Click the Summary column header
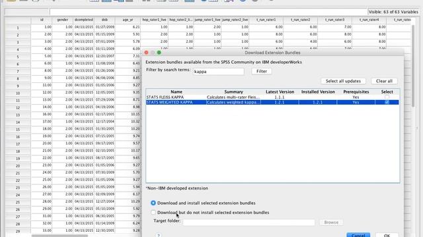This screenshot has height=237, width=423. [x=233, y=92]
